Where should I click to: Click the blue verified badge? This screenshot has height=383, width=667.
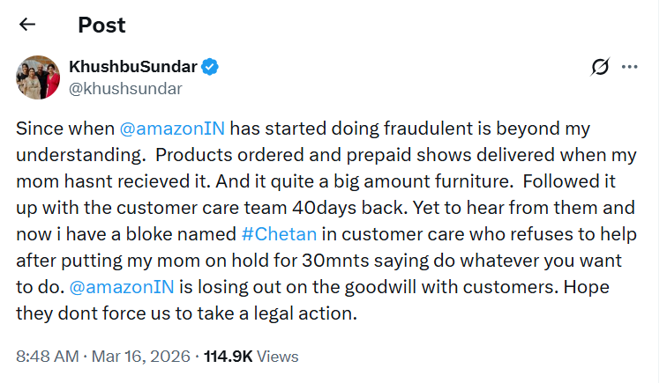tap(212, 68)
